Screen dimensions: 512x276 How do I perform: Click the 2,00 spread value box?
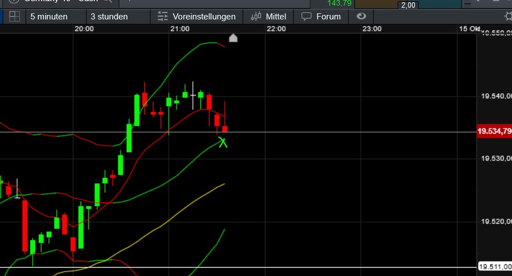408,5
